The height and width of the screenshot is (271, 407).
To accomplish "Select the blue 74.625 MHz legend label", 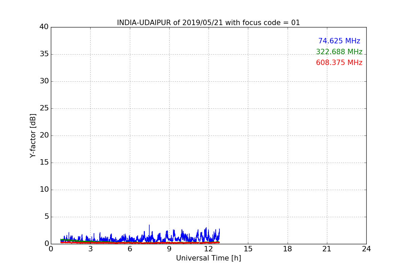I will [339, 41].
